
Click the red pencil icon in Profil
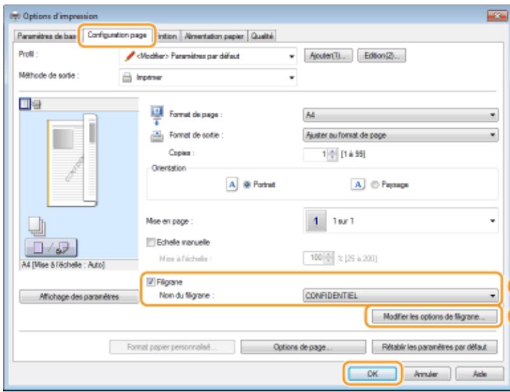click(x=130, y=56)
